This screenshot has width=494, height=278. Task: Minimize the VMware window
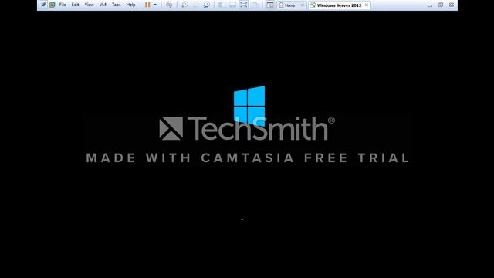pyautogui.click(x=430, y=5)
